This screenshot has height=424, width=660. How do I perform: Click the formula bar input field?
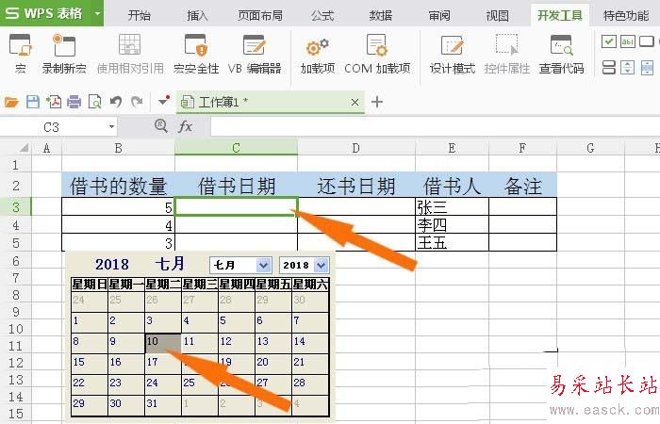pos(436,126)
